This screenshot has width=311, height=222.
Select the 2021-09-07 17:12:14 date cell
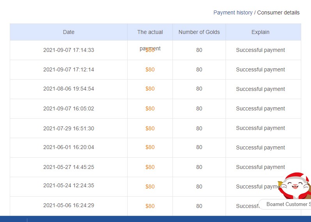tap(69, 69)
